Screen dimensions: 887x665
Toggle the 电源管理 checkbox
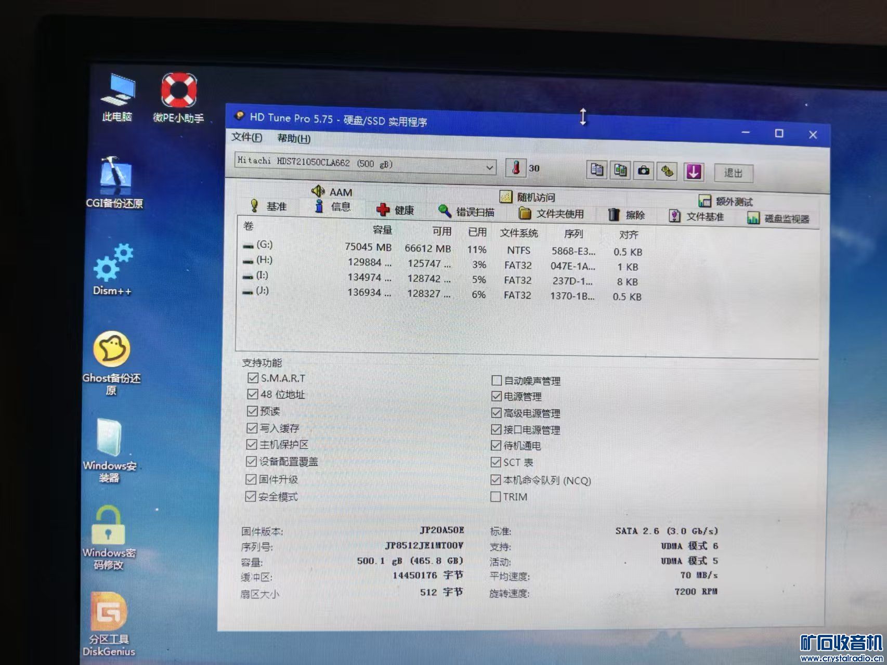click(x=497, y=396)
